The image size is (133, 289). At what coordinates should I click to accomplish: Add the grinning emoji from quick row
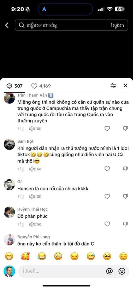[x=9, y=256]
